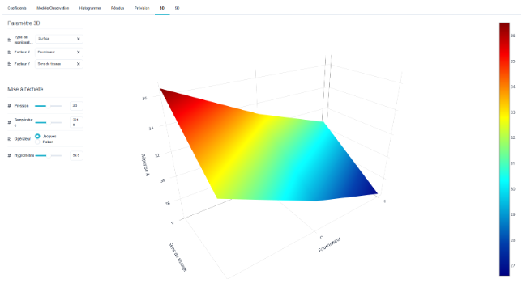Click the Hygrométrie value input field

tap(76, 155)
